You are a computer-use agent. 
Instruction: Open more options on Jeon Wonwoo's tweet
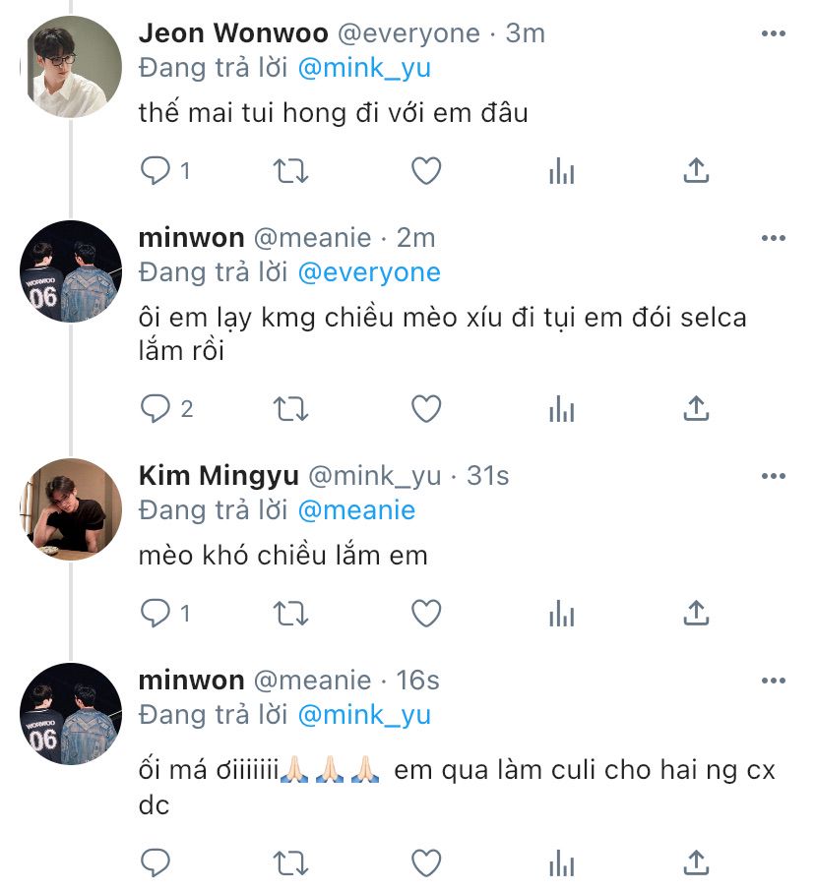(774, 34)
